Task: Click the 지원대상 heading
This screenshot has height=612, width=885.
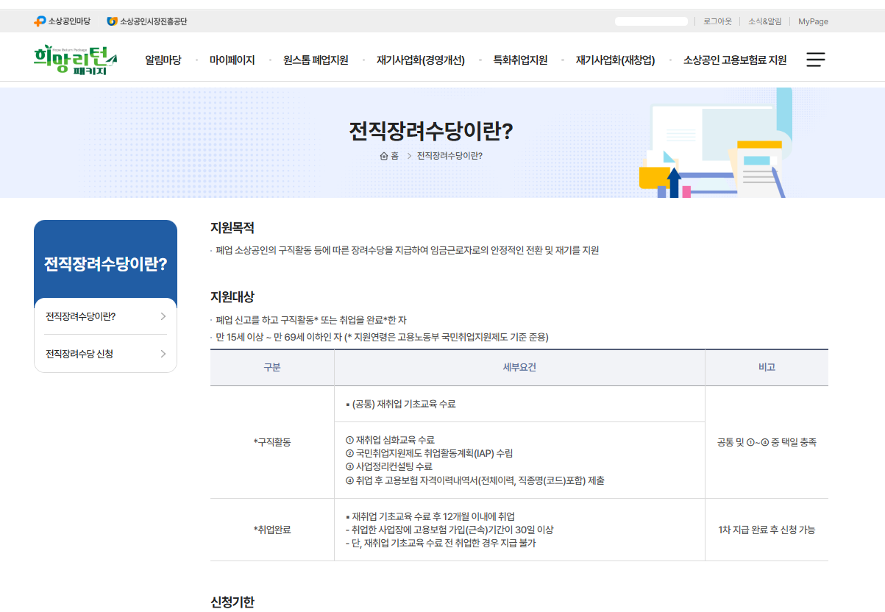Action: pyautogui.click(x=232, y=297)
